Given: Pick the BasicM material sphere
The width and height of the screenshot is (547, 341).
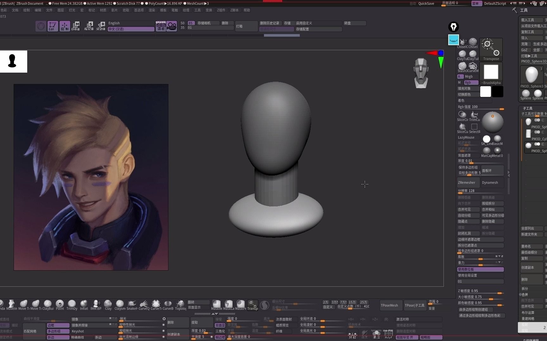Looking at the screenshot, I should click(497, 140).
